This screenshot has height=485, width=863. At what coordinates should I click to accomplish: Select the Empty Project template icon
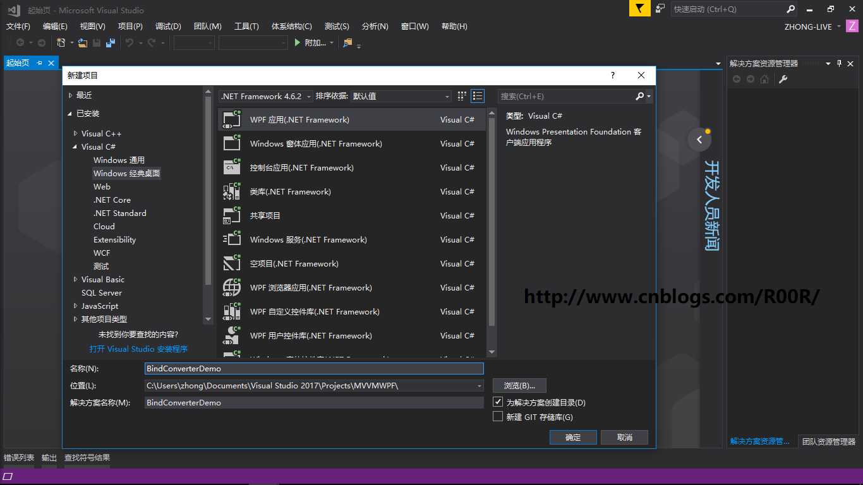(232, 263)
